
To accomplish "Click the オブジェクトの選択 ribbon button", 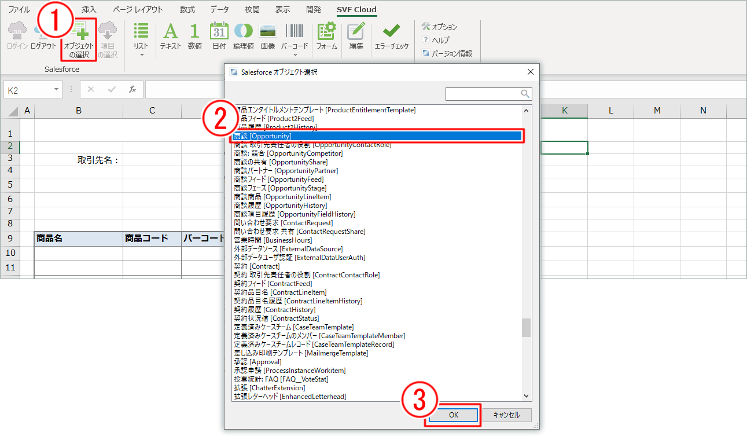I will [x=79, y=39].
